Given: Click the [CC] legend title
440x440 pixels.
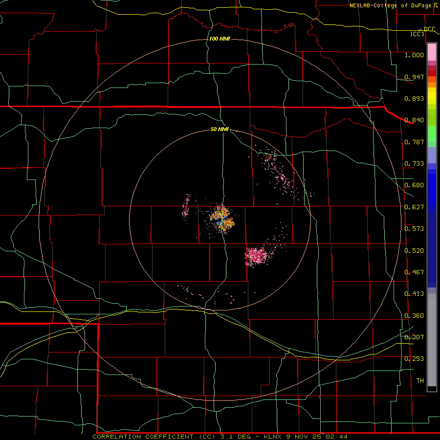Looking at the screenshot, I should 418,34.
